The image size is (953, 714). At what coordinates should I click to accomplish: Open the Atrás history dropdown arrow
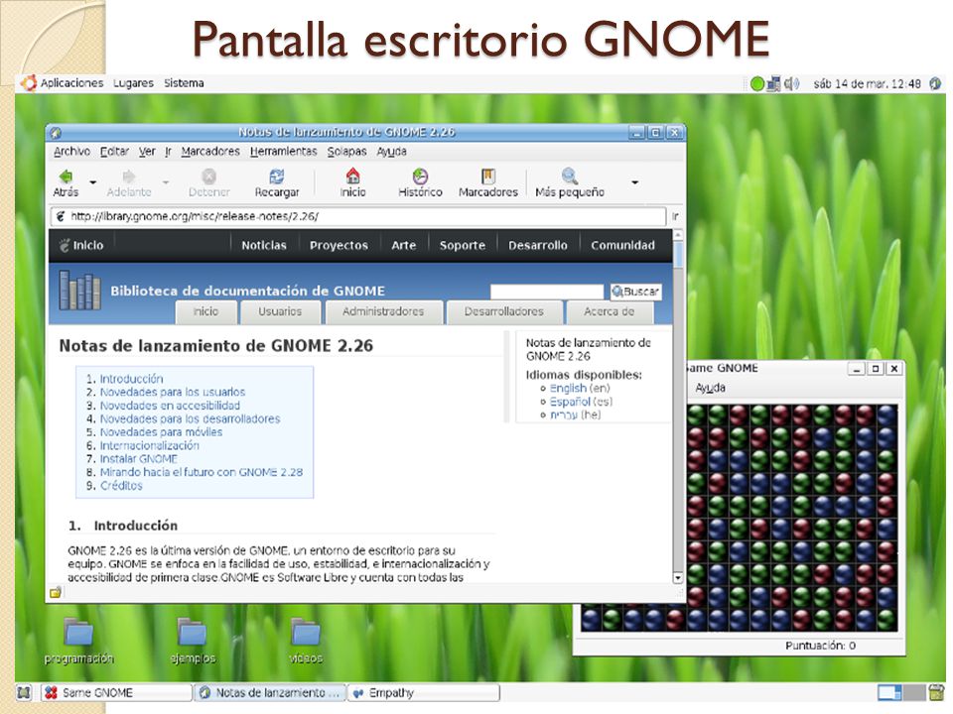(x=93, y=182)
